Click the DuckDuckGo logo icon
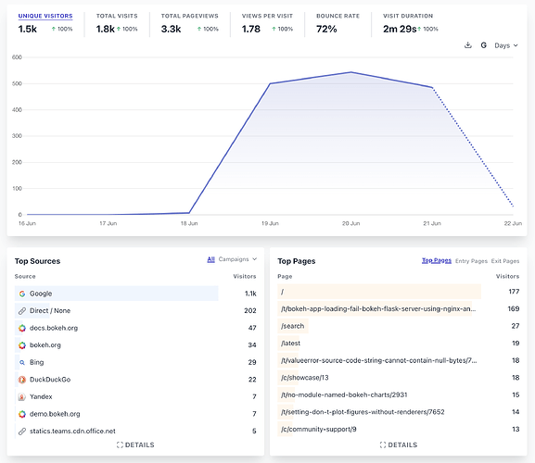 pos(22,380)
